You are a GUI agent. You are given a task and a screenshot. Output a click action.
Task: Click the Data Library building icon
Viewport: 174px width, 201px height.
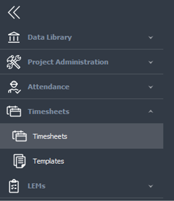point(14,37)
